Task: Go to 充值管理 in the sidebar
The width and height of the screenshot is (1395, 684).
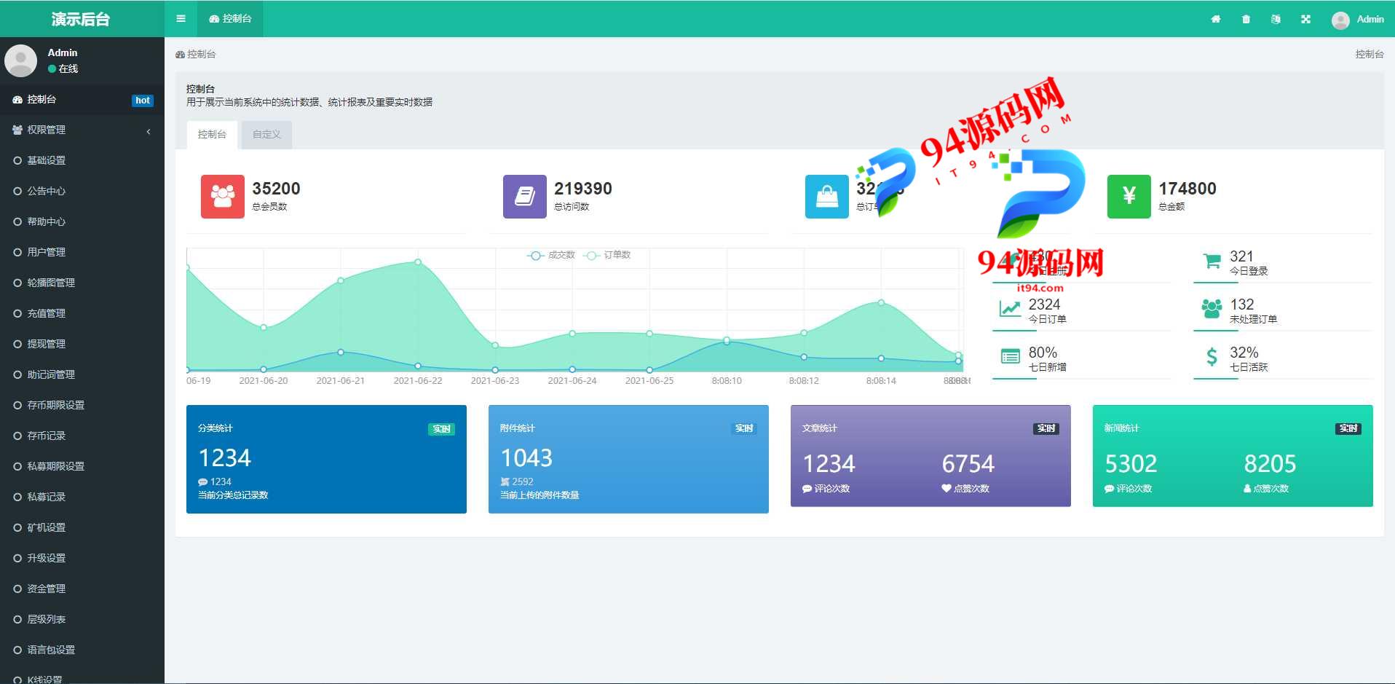Action: [x=82, y=314]
